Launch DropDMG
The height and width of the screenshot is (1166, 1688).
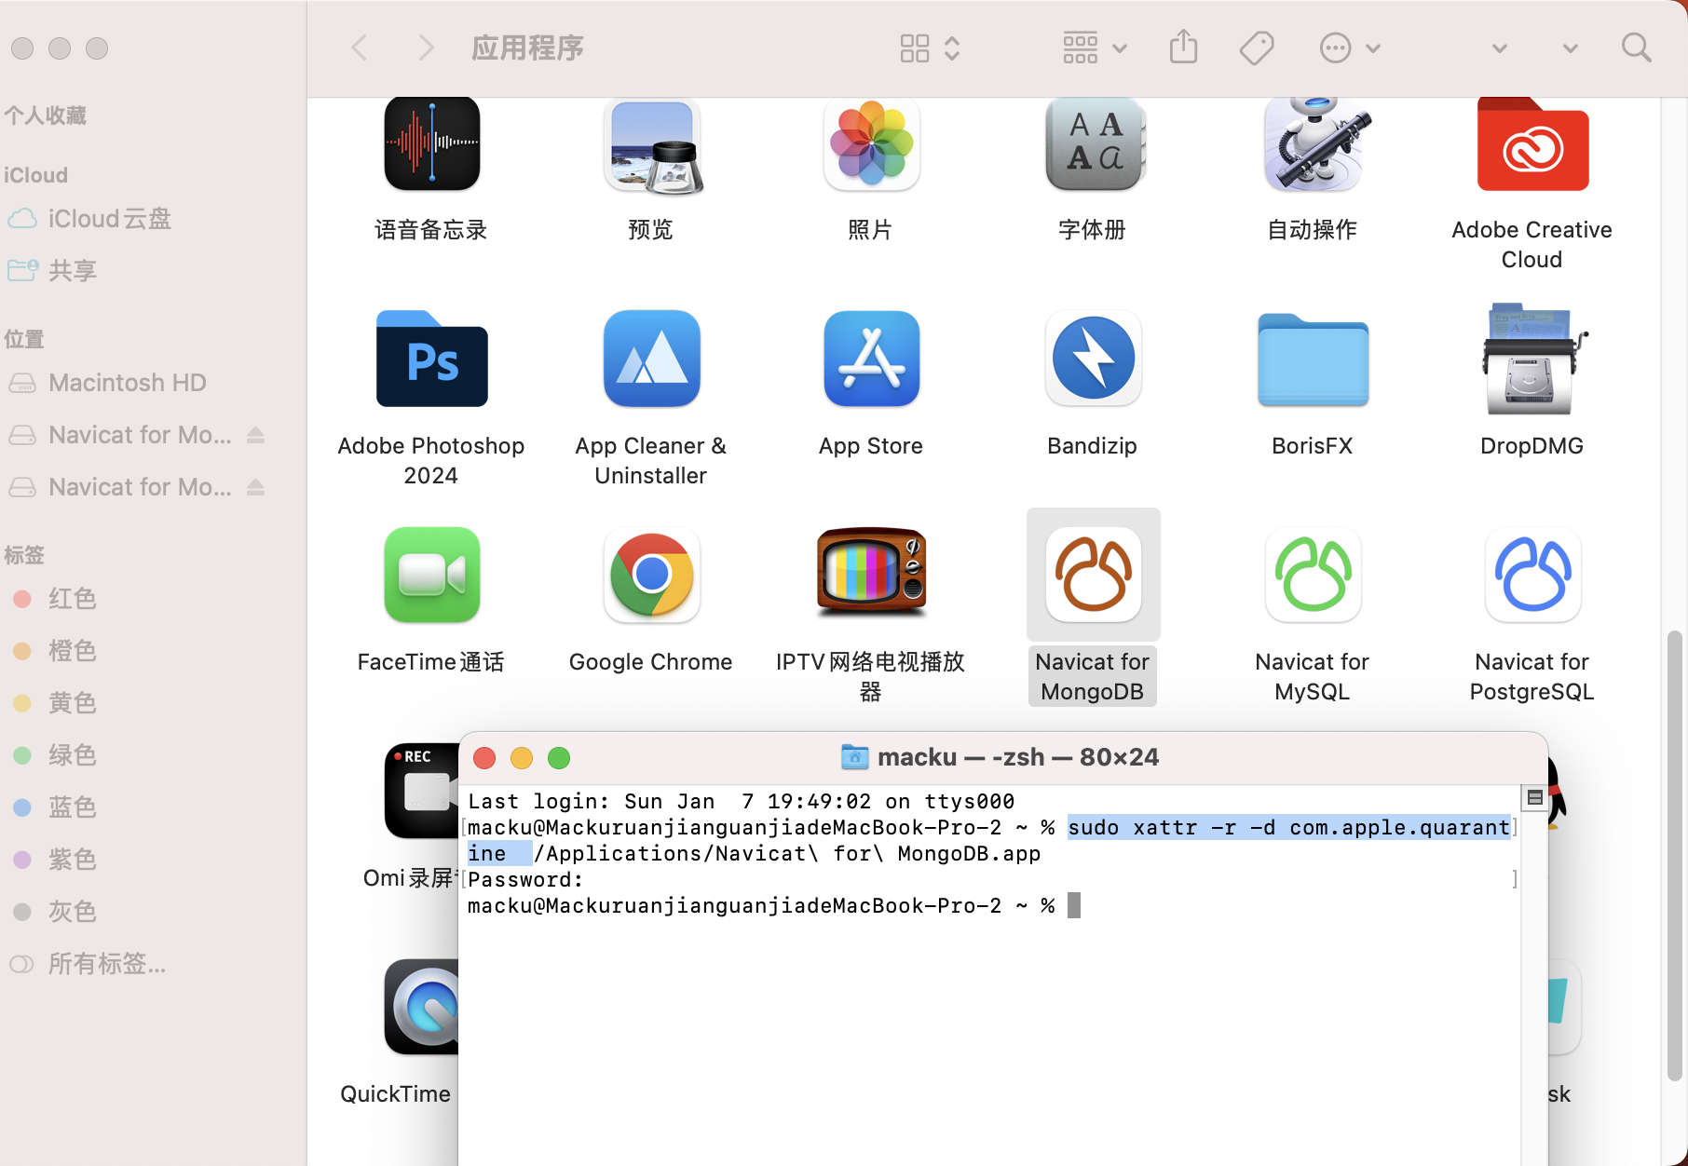click(1532, 359)
